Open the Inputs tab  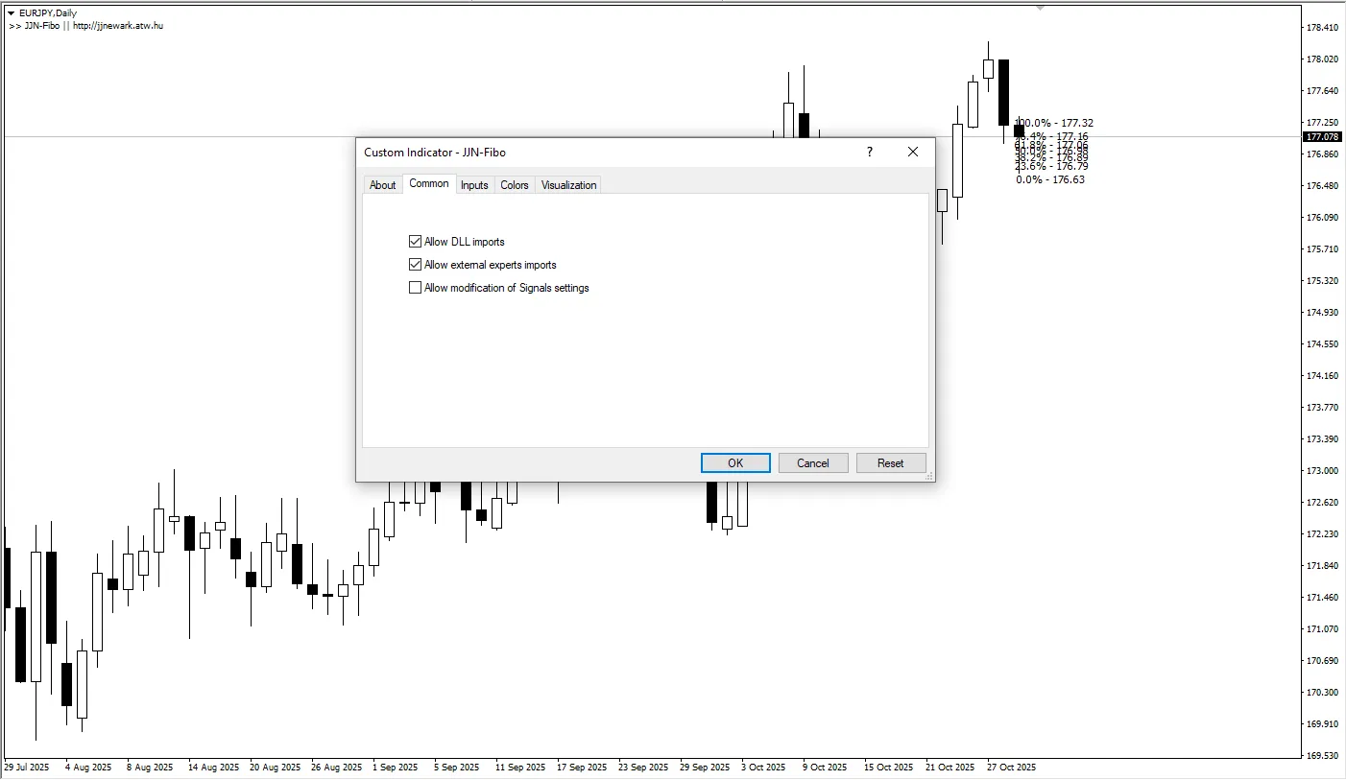[x=474, y=185]
